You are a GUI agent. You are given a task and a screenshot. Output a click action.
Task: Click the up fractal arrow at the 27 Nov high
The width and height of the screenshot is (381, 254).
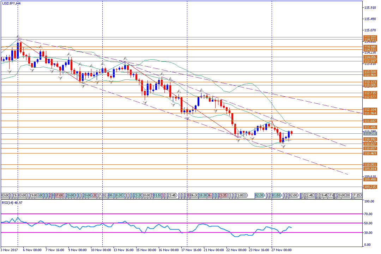272,117
